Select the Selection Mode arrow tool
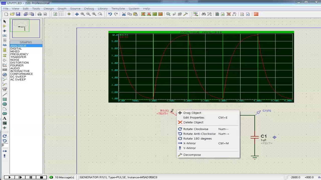The image size is (321, 180). (5, 21)
